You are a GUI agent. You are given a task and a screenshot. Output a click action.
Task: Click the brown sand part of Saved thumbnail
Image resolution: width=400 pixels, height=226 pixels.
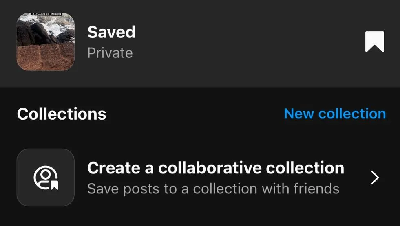point(45,57)
